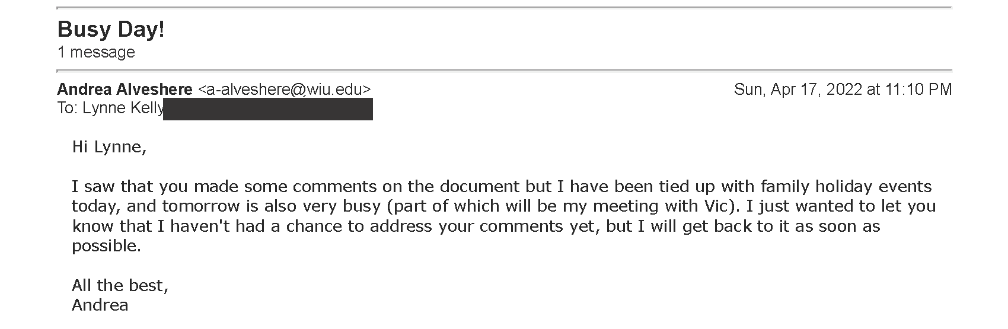
Task: Open the a-alveshere@wiu.edu email address
Action: [285, 90]
